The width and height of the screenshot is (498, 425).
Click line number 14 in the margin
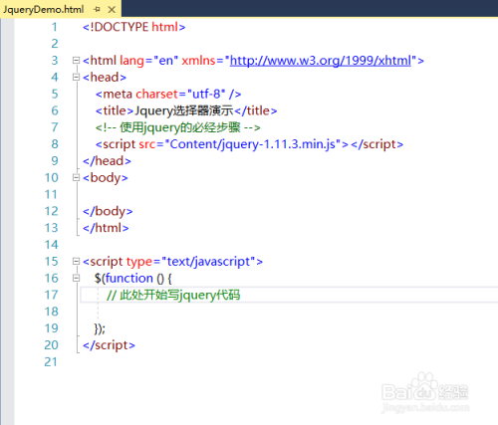[x=51, y=245]
